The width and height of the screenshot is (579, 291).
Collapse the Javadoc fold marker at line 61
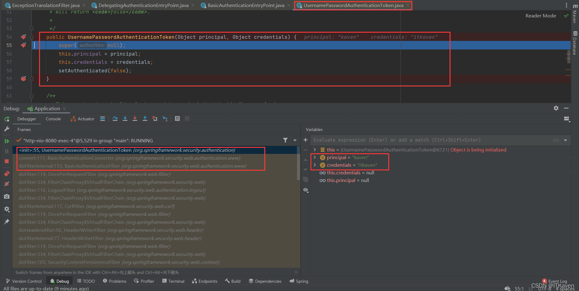[32, 96]
